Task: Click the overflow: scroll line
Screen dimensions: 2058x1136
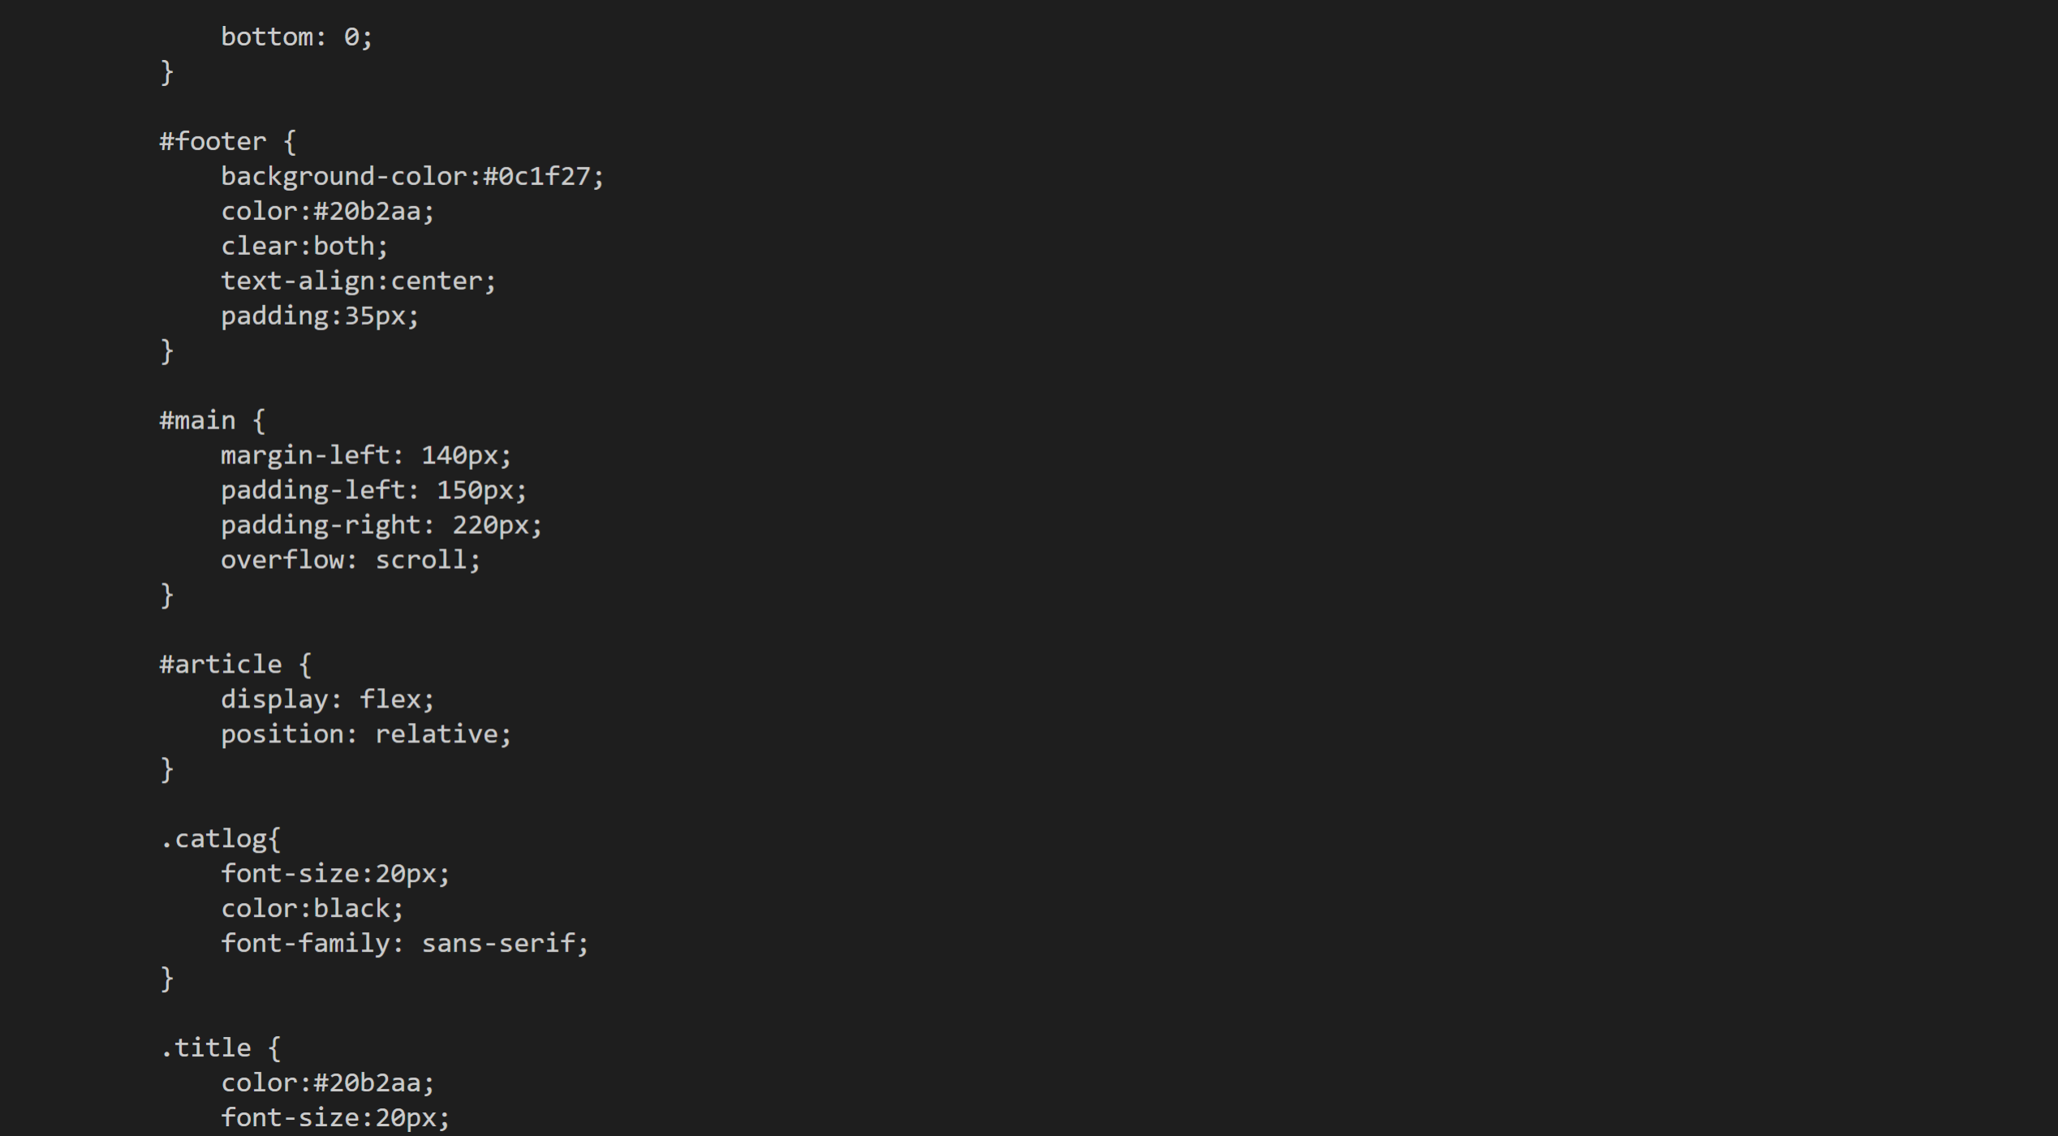Action: pyautogui.click(x=351, y=561)
